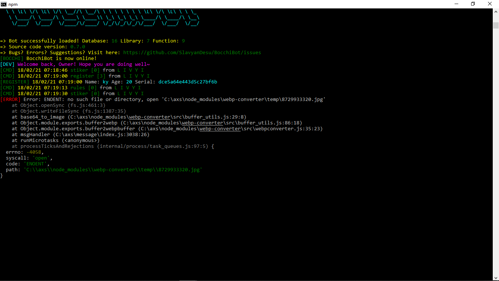Screen dimensions: 499x281
Task: Click source code version 0.7.0
Action: pyautogui.click(x=78, y=47)
